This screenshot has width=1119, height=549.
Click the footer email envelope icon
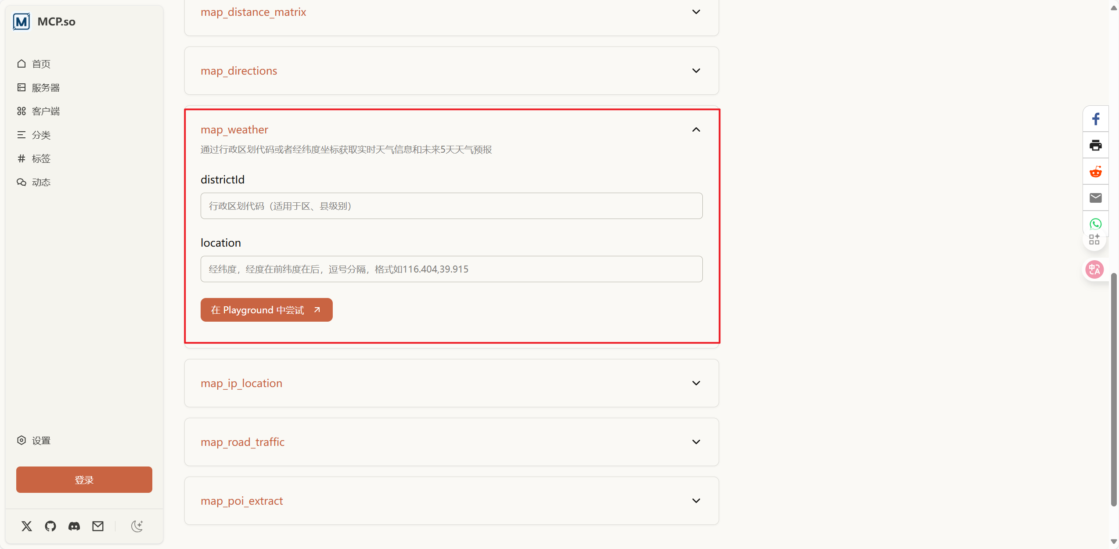click(x=98, y=526)
